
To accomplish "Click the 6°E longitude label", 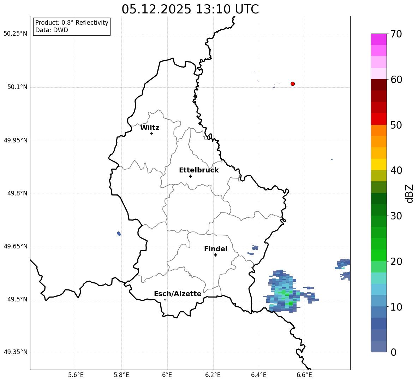I will pyautogui.click(x=167, y=375).
